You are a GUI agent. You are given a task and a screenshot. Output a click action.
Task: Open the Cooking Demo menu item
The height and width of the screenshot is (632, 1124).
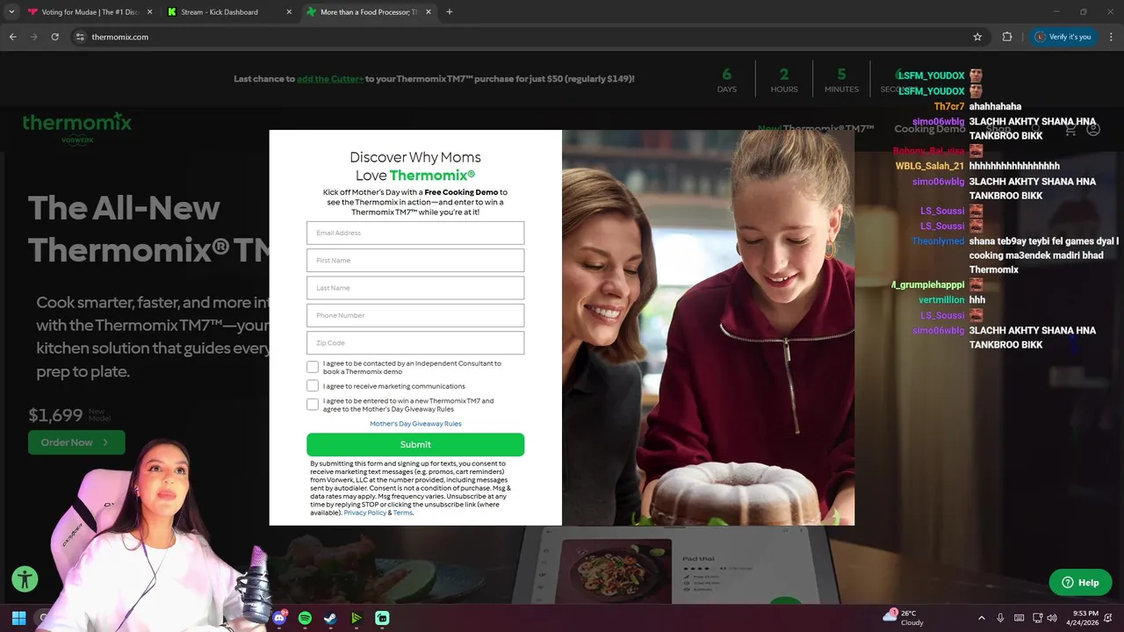(929, 129)
